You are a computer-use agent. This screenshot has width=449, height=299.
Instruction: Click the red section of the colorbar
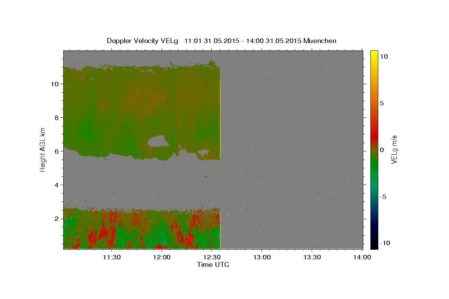point(374,136)
